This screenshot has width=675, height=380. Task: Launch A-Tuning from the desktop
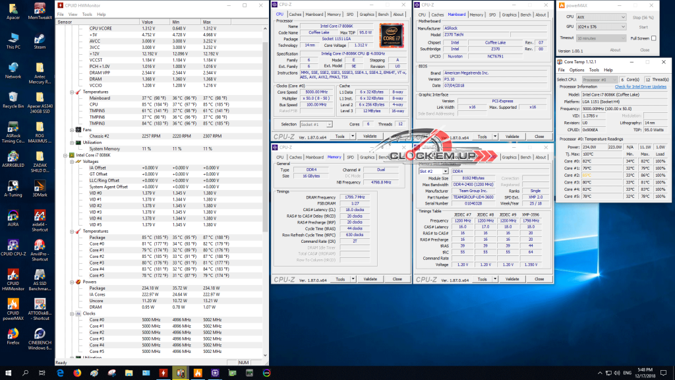[x=13, y=189]
